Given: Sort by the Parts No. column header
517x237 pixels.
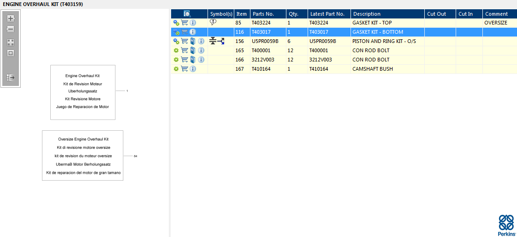Looking at the screenshot, I should coord(263,14).
